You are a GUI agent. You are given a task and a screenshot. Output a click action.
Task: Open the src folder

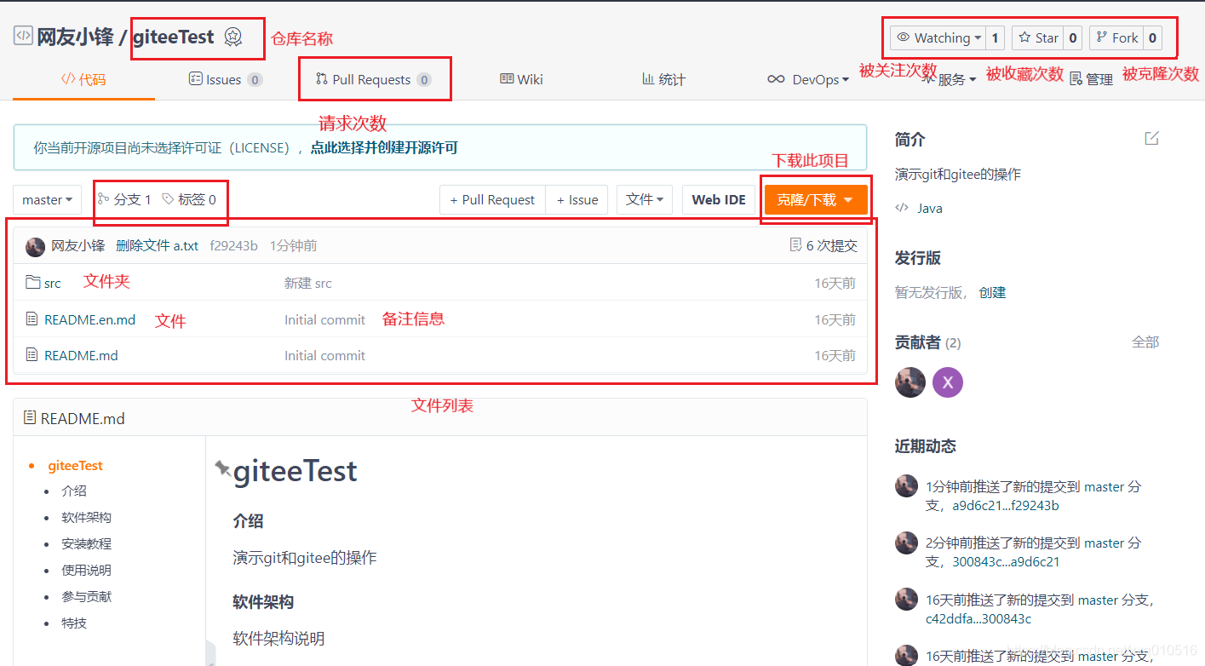click(x=53, y=283)
